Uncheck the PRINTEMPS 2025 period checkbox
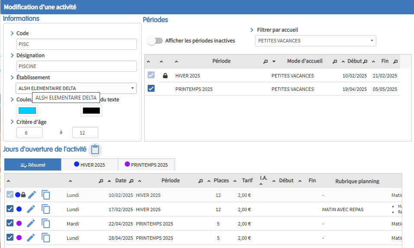This screenshot has width=414, height=248. pyautogui.click(x=151, y=89)
